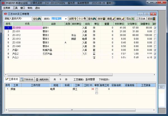
Task: Open the 工艺总表 summary table
Action: coord(141,19)
